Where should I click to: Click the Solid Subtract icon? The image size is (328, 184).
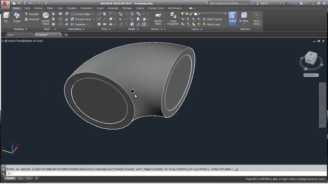pos(60,19)
